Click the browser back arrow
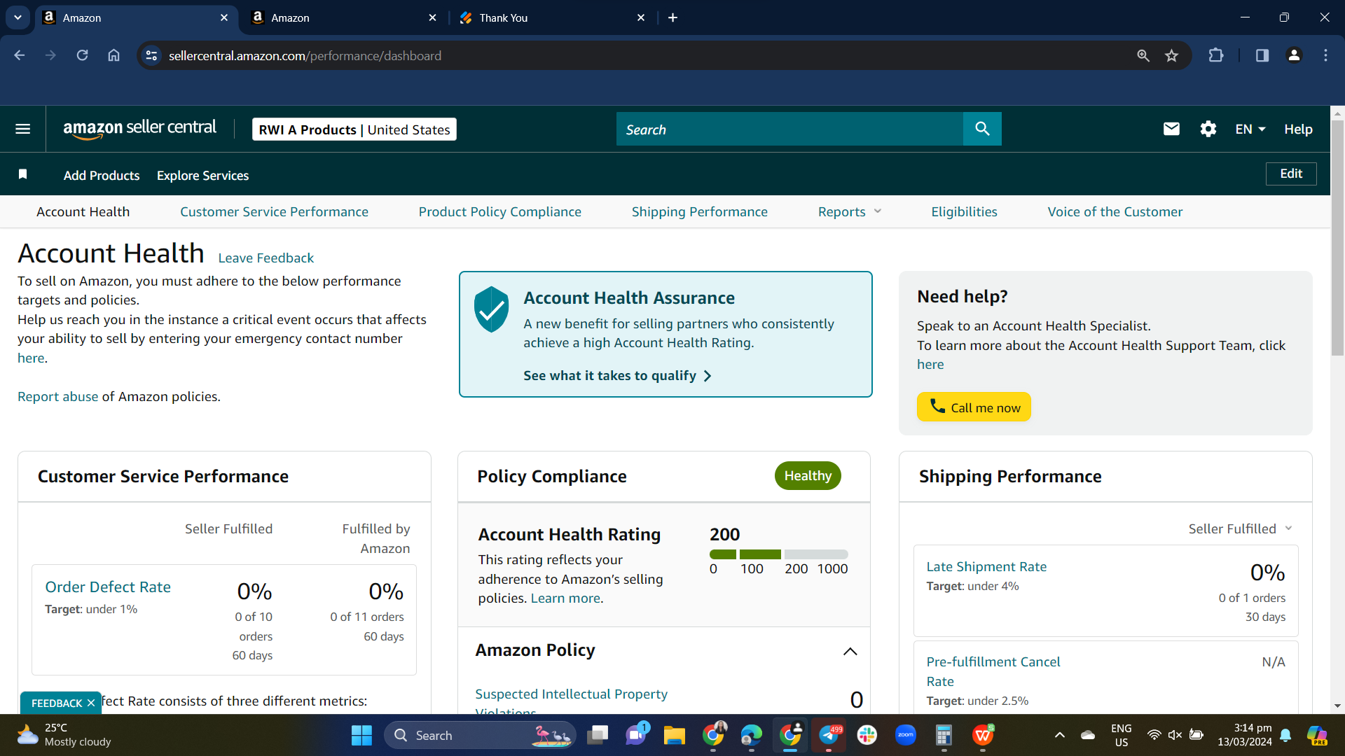This screenshot has width=1345, height=756. tap(20, 55)
